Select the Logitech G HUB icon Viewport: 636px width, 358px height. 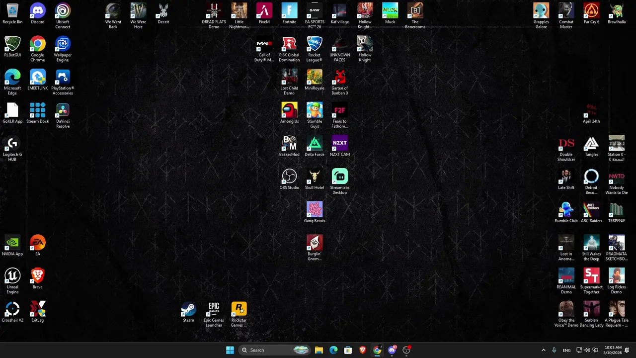tap(12, 149)
